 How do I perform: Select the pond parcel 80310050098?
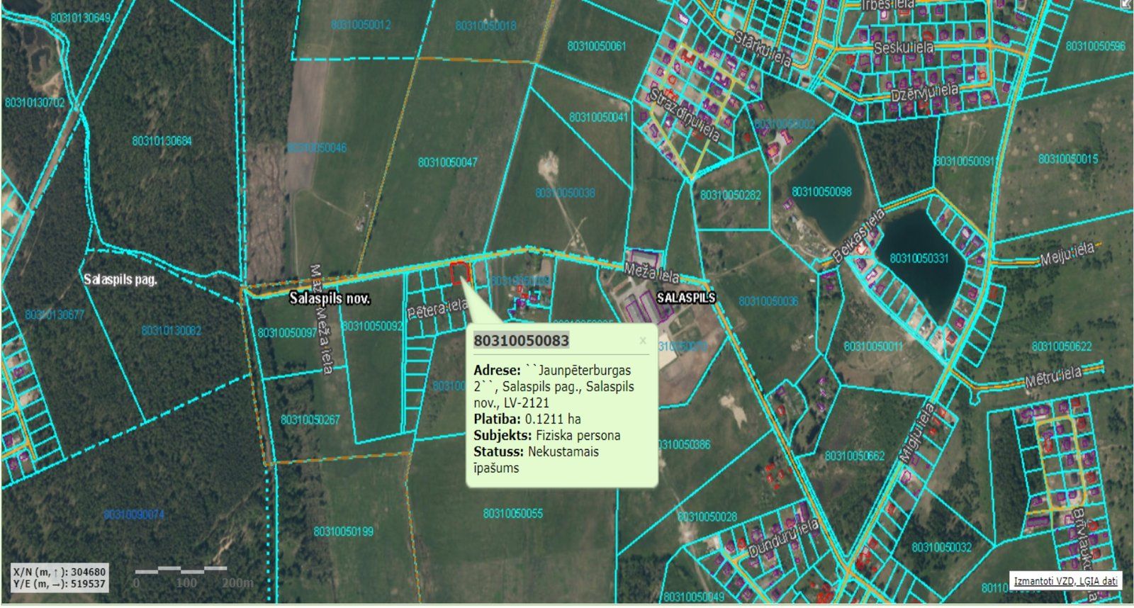click(x=821, y=191)
